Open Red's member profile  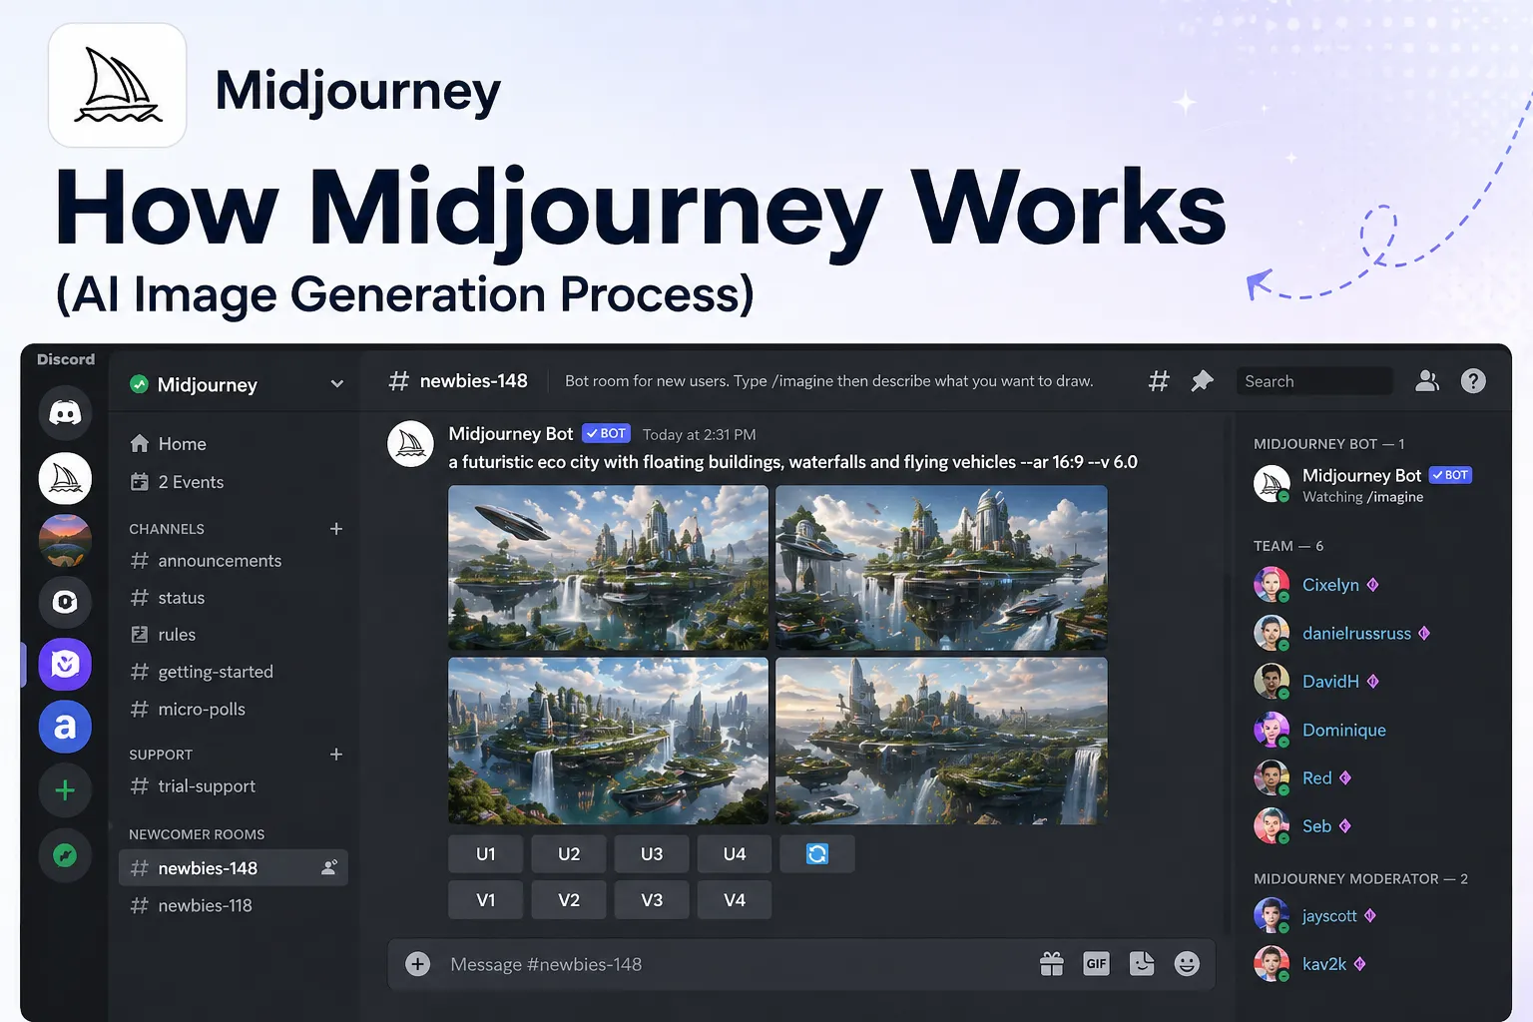pyautogui.click(x=1316, y=777)
